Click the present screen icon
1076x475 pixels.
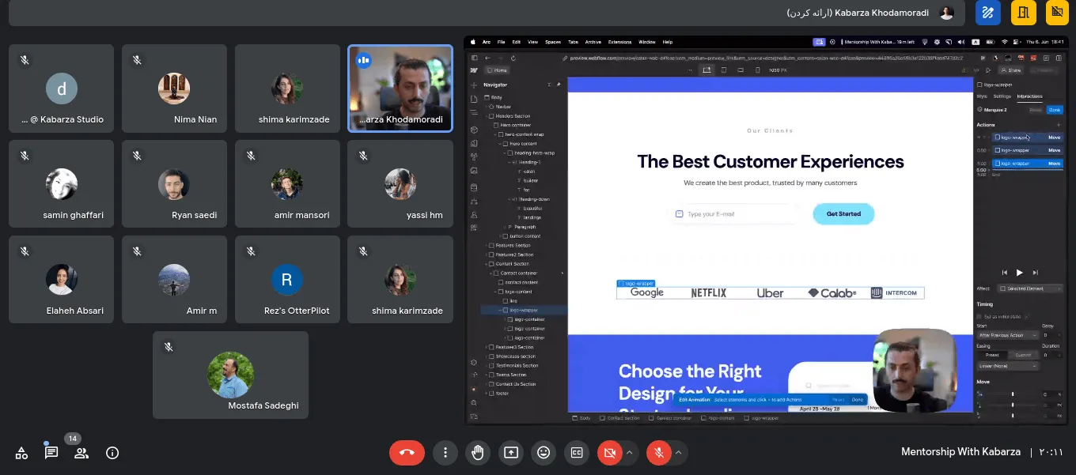511,453
